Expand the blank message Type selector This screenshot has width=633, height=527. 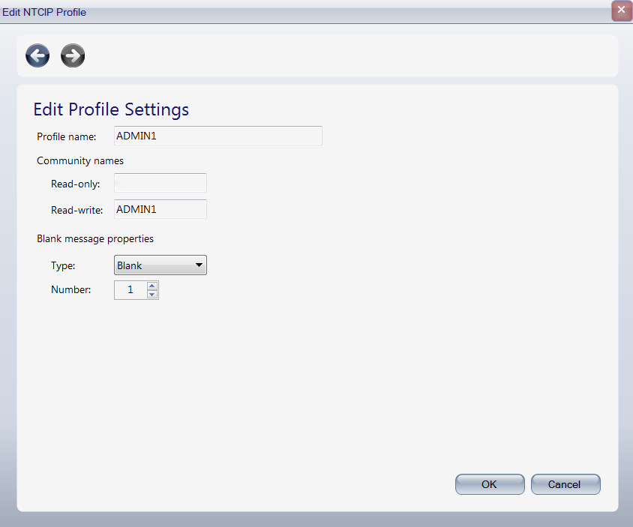(x=160, y=265)
